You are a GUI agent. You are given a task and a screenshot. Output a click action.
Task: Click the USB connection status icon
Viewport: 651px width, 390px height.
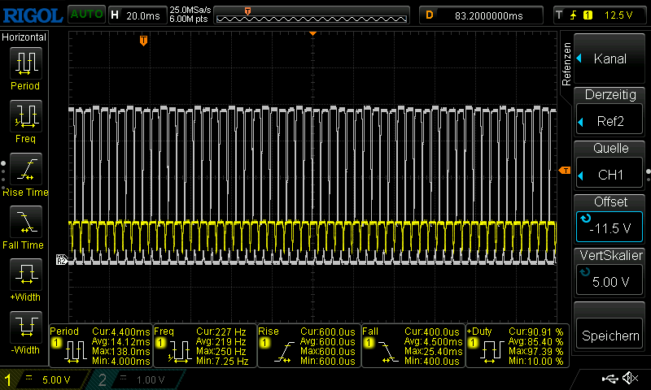click(x=610, y=379)
